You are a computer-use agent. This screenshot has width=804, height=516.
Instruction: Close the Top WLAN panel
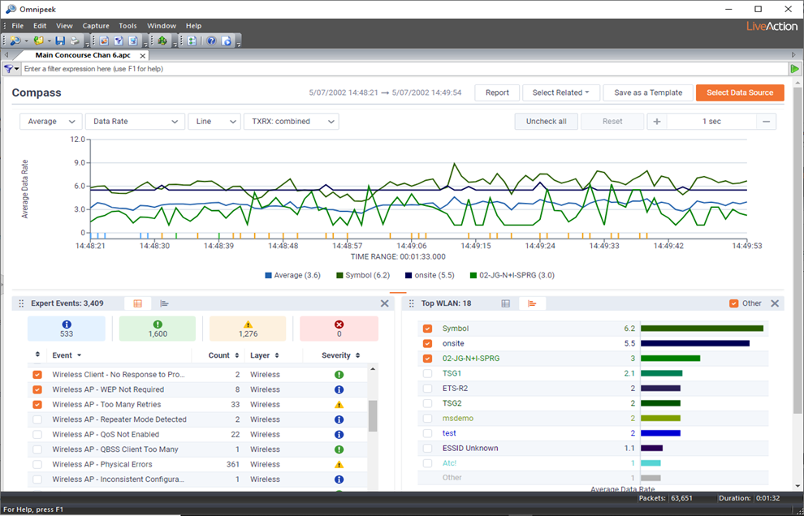pos(775,303)
